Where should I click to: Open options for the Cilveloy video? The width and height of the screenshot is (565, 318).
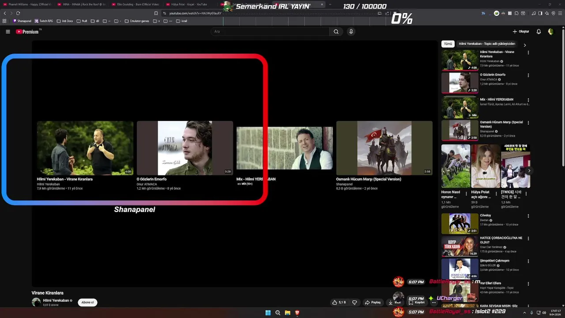[x=528, y=216]
